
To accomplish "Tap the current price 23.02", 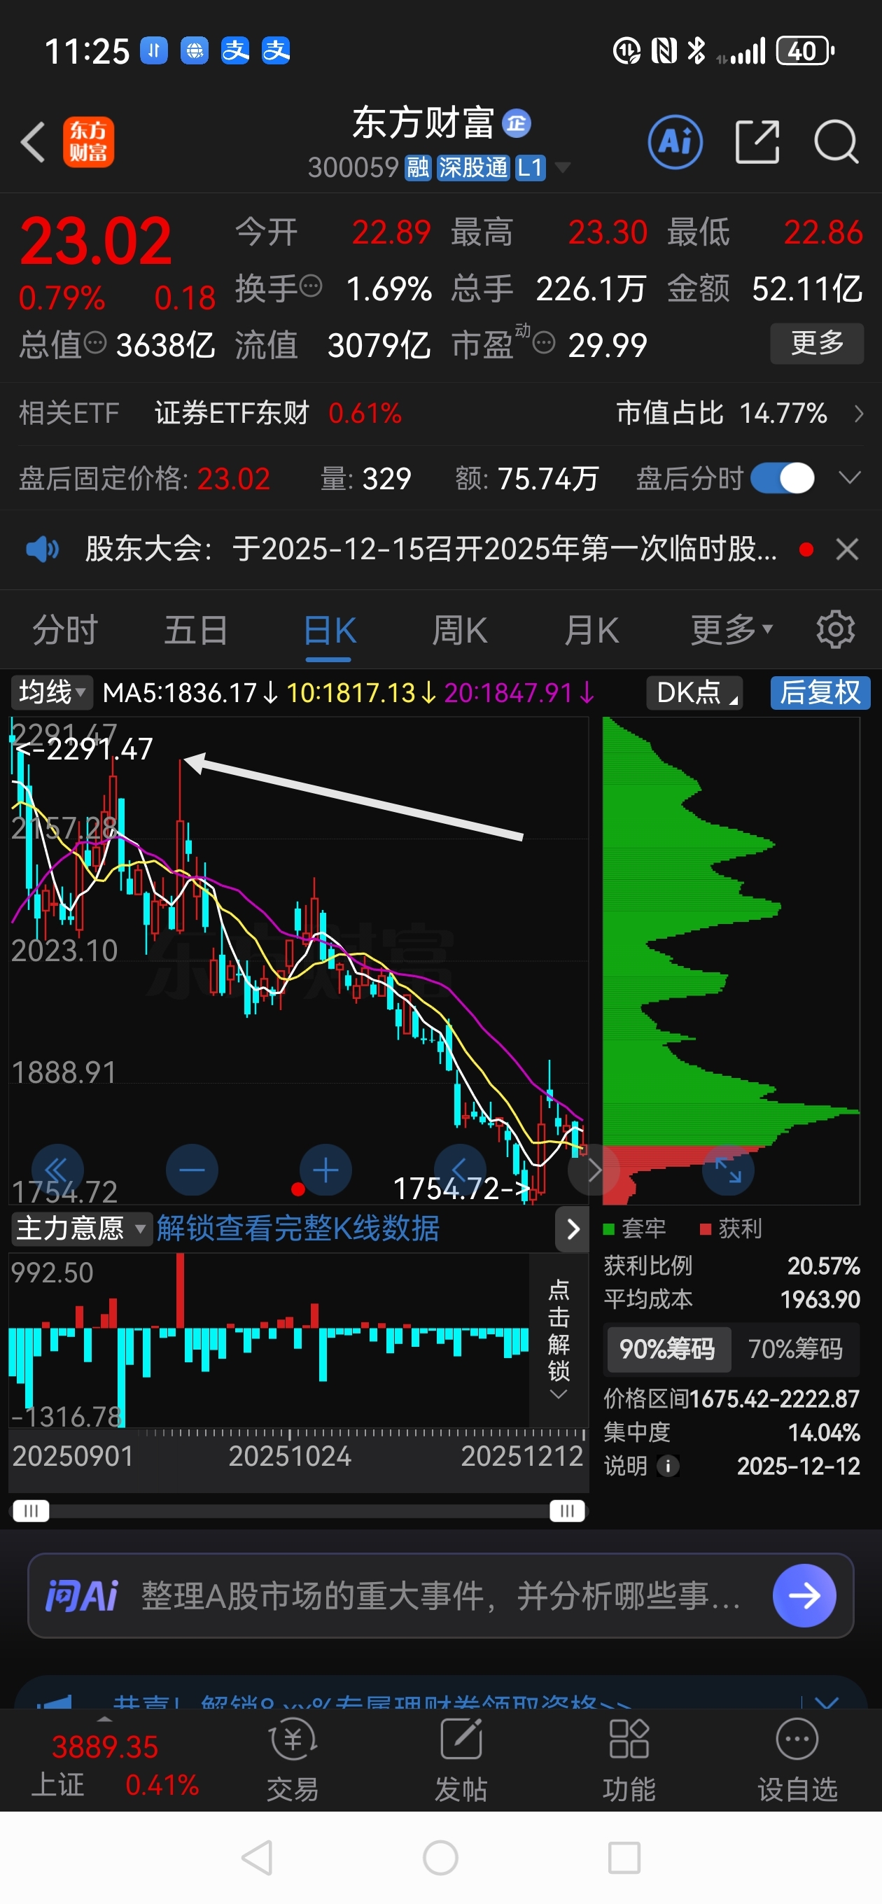I will click(95, 241).
